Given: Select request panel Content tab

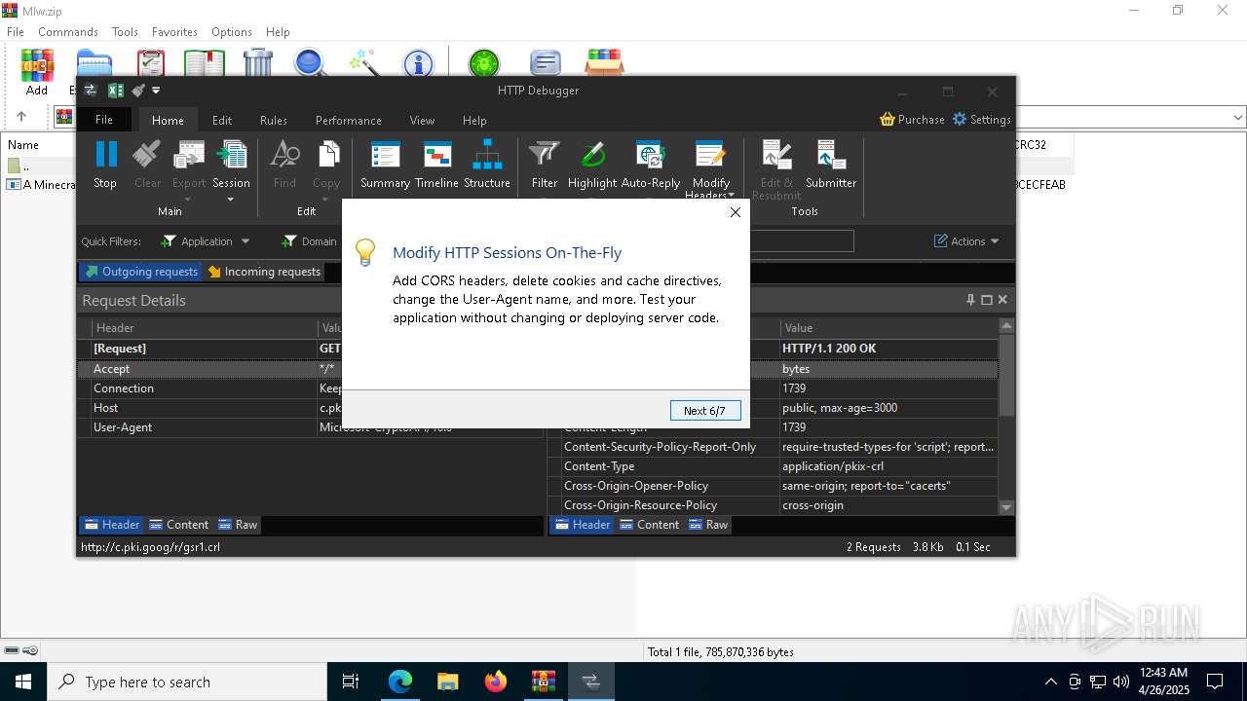Looking at the screenshot, I should 178,525.
